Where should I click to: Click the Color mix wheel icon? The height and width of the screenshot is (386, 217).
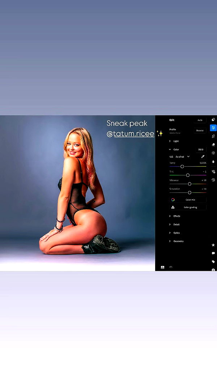pyautogui.click(x=173, y=200)
